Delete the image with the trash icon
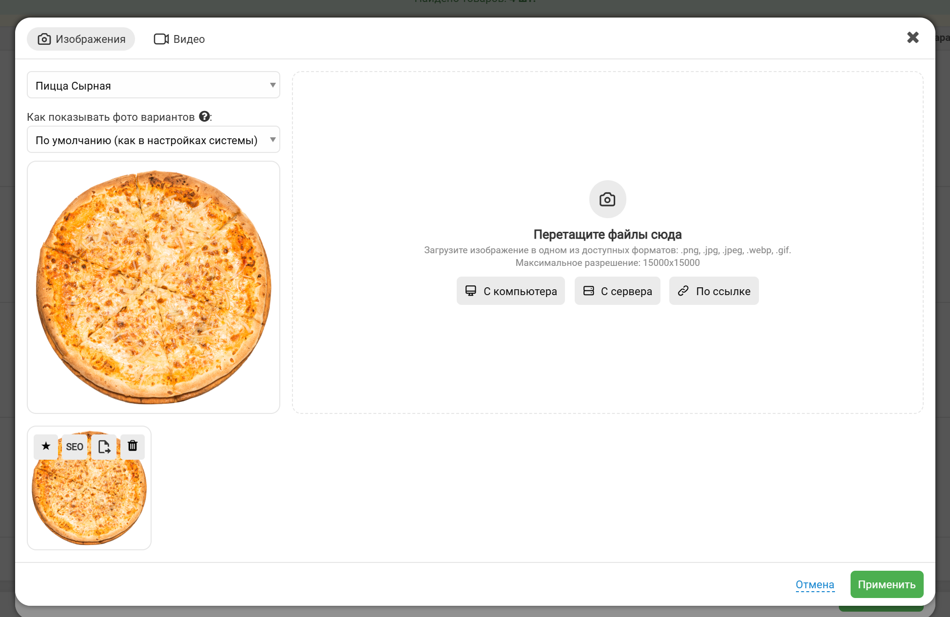 133,446
